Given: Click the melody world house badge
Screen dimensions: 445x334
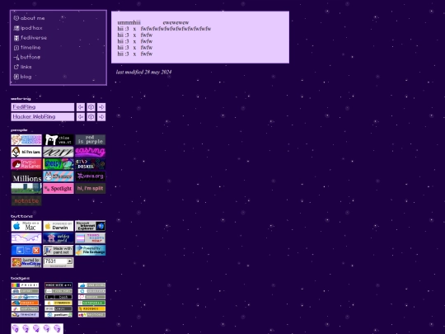Looking at the screenshot, I should point(59,238).
